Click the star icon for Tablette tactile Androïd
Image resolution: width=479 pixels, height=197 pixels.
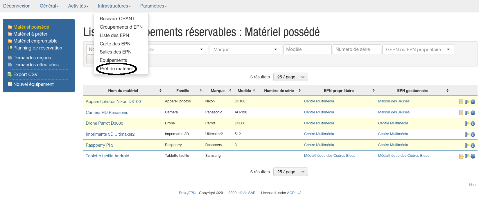pos(461,156)
